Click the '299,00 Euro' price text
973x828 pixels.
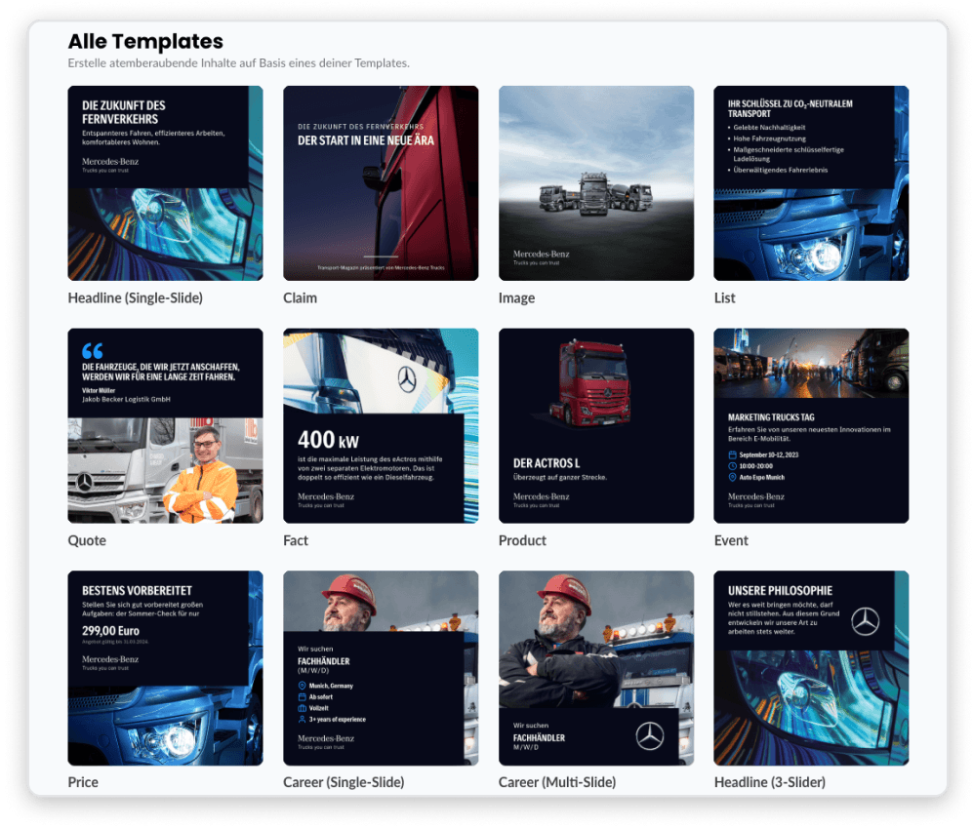110,631
